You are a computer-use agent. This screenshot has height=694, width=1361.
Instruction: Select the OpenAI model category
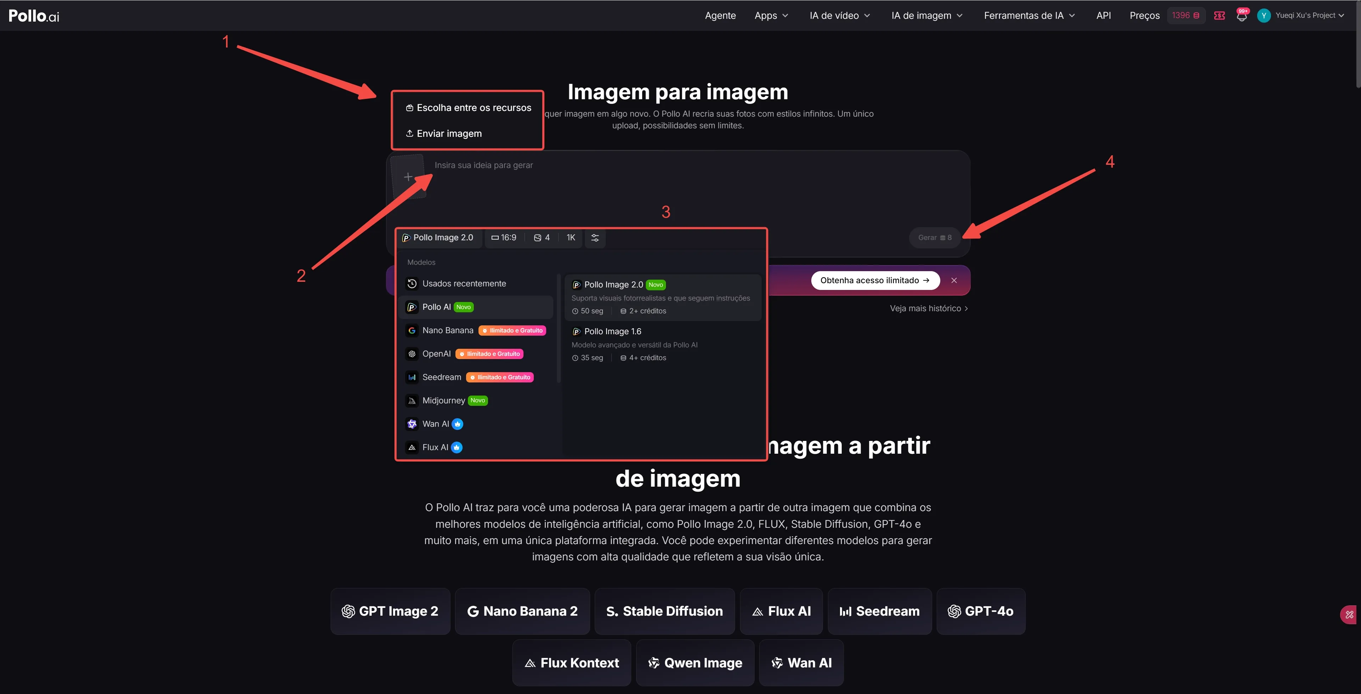pos(477,354)
